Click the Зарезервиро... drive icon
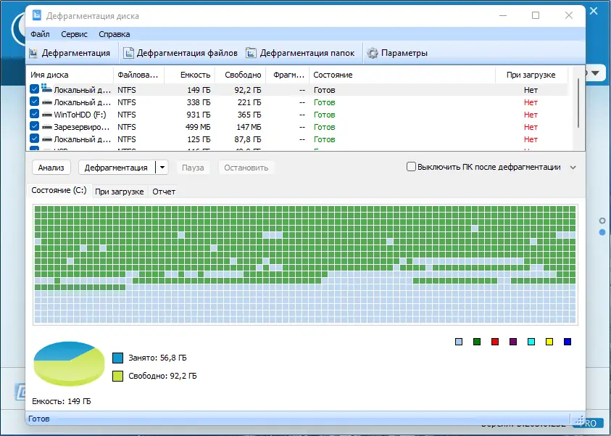Viewport: 611px width, 436px height. point(47,127)
